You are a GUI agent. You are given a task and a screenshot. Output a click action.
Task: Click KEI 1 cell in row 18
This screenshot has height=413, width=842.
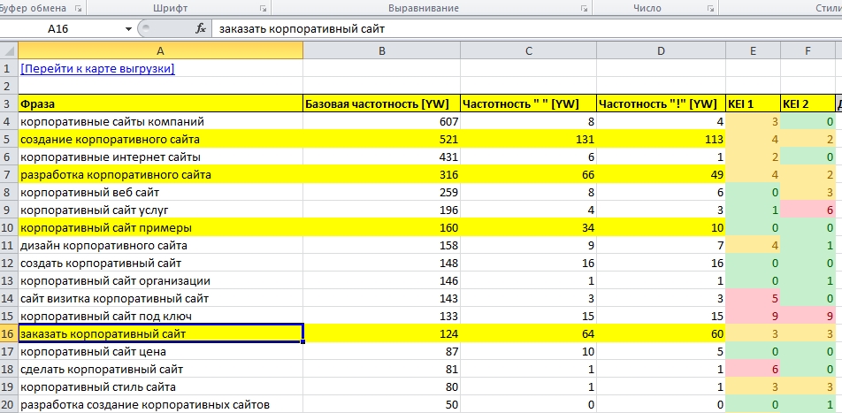pyautogui.click(x=753, y=370)
